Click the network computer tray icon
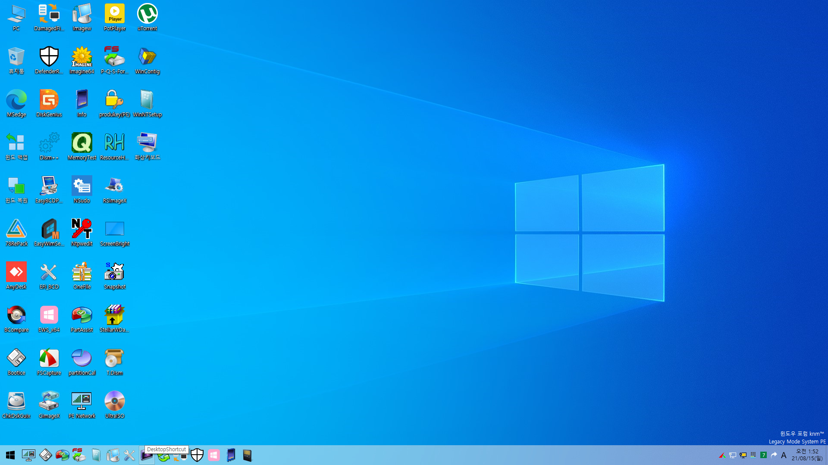The image size is (828, 465). tap(732, 455)
